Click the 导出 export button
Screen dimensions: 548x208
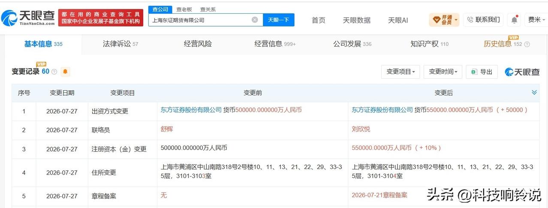click(482, 72)
